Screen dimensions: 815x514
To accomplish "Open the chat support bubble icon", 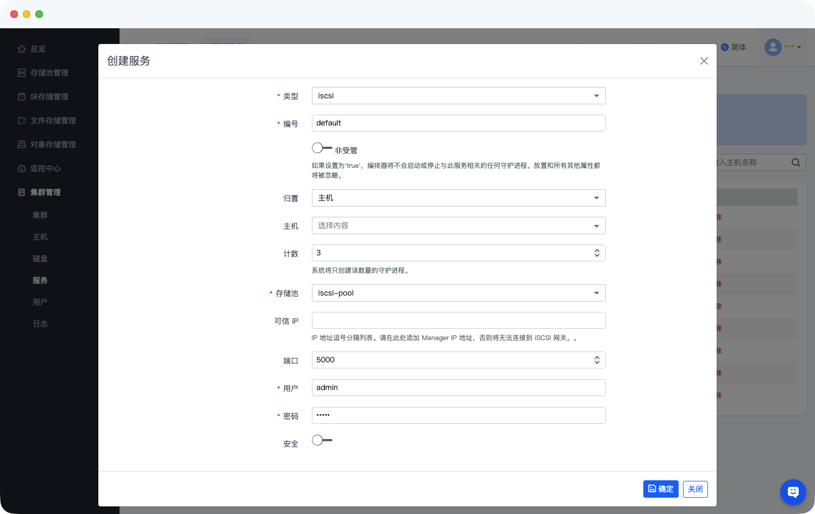I will [x=793, y=492].
